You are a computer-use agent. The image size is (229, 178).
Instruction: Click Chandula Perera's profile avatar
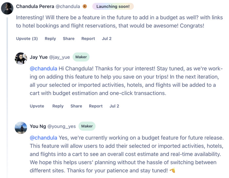[x=7, y=8]
